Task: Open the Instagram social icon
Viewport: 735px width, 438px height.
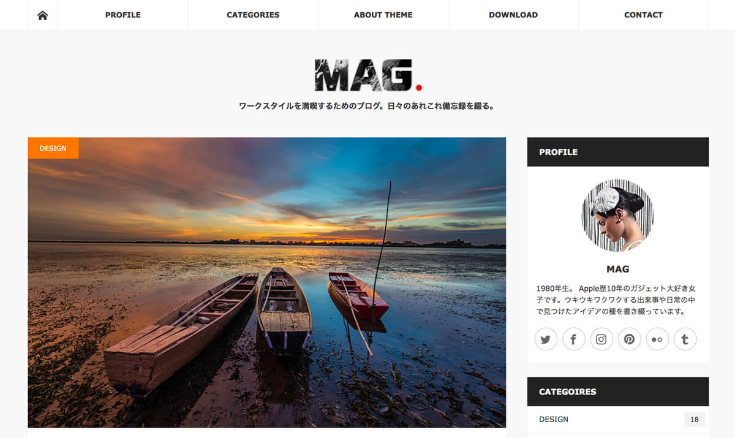Action: point(601,339)
